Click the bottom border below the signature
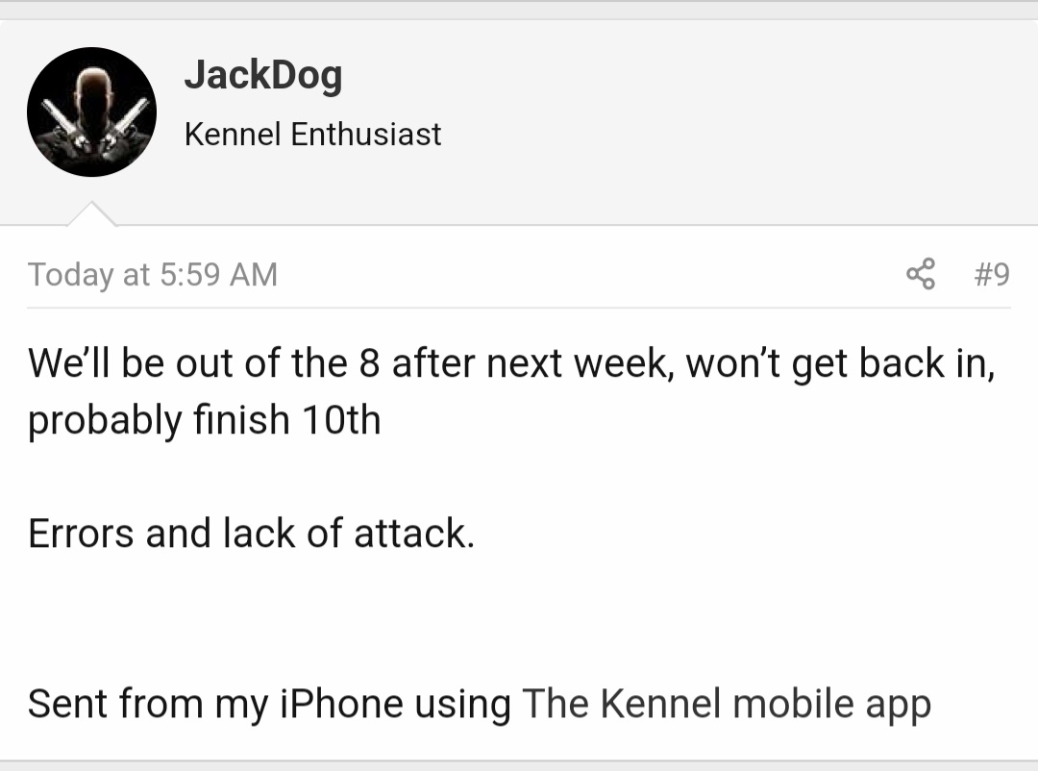The height and width of the screenshot is (771, 1038). [x=519, y=761]
